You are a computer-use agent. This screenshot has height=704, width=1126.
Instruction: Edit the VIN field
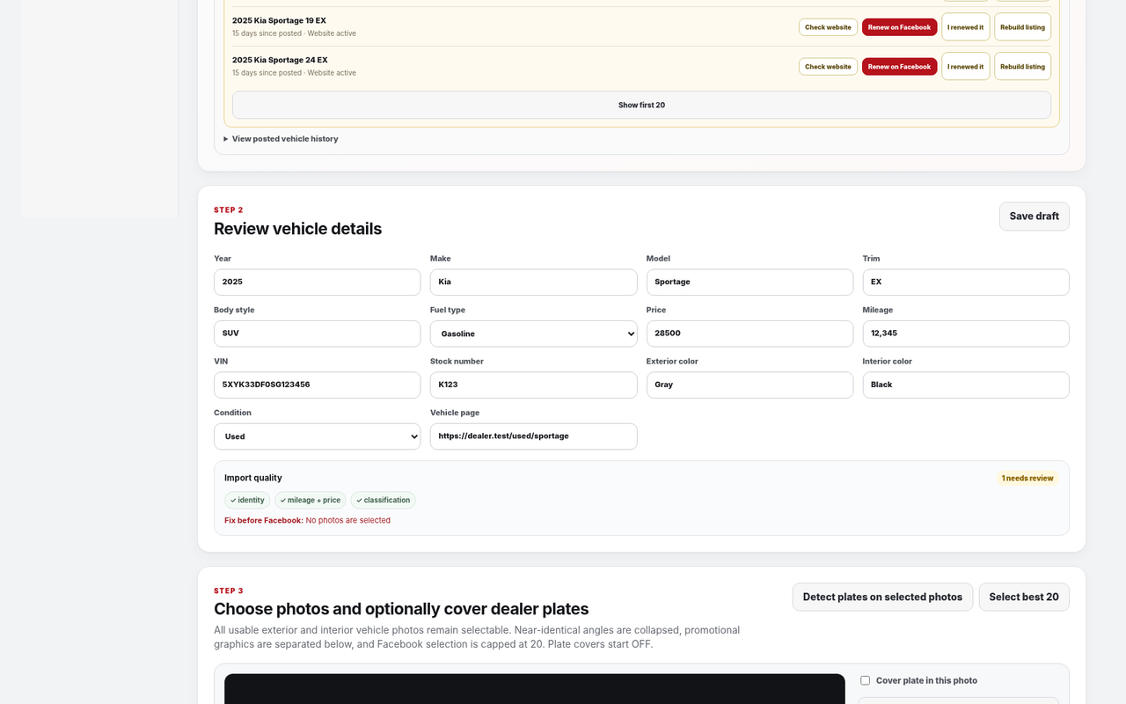coord(317,385)
